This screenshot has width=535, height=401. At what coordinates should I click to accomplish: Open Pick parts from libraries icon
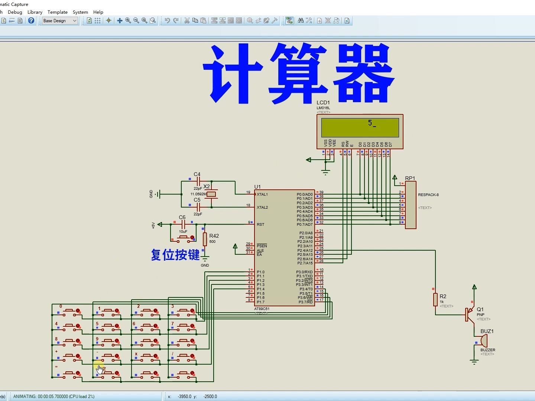coord(250,20)
